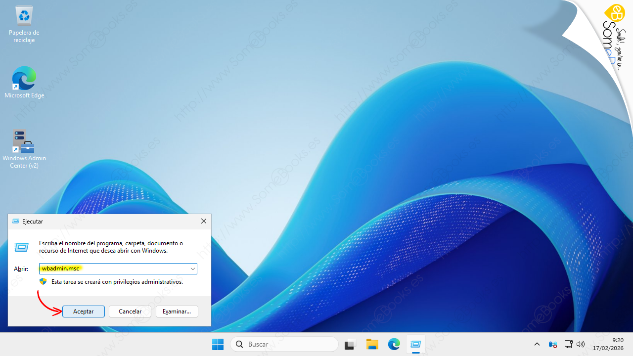The image size is (633, 356).
Task: Open the Papelera de reciclaje on desktop
Action: [24, 20]
